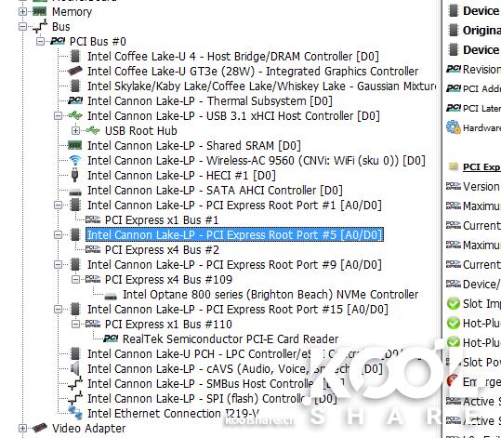Collapse PCI Express Root Port #9 node
This screenshot has width=501, height=438.
[x=58, y=265]
